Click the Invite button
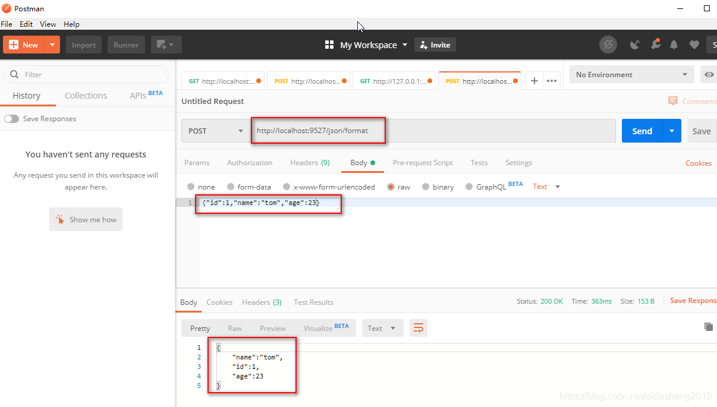This screenshot has width=717, height=407. coord(435,45)
